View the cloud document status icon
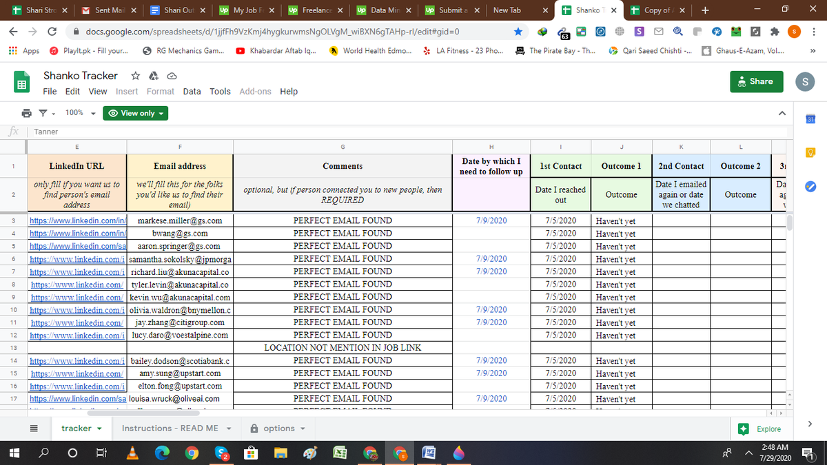Screen dimensions: 827x465 pyautogui.click(x=171, y=76)
